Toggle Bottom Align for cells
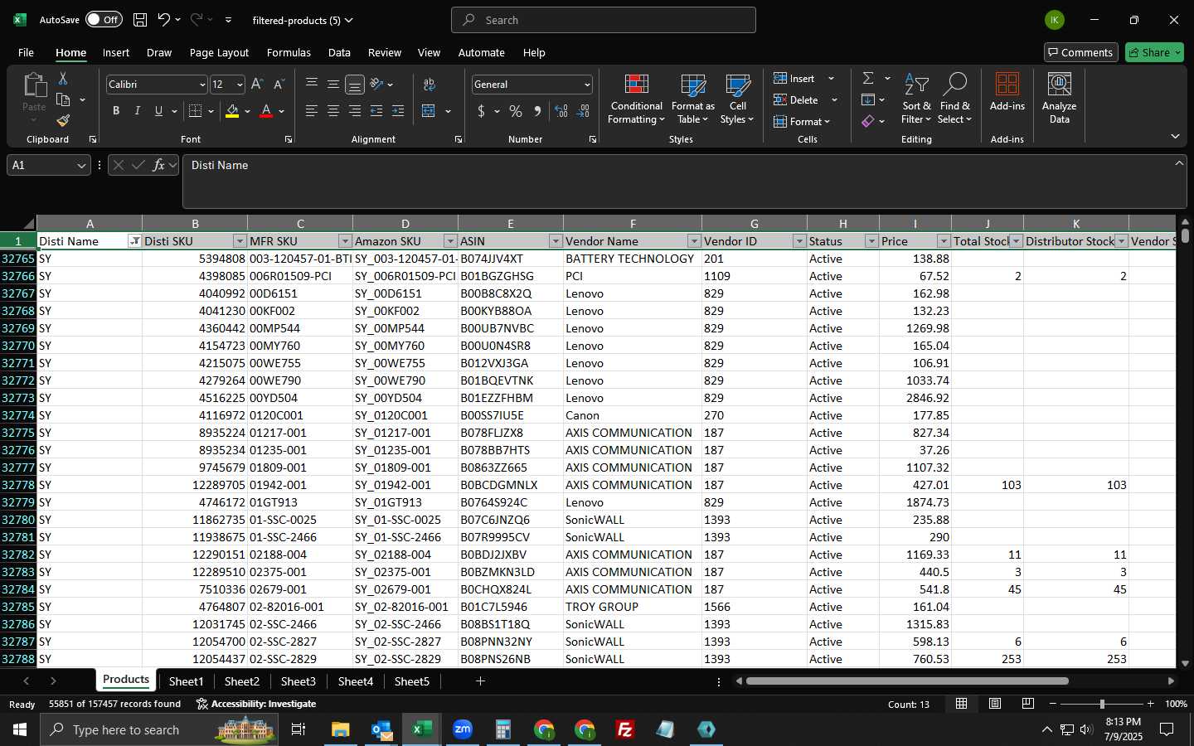The height and width of the screenshot is (746, 1194). 354,85
